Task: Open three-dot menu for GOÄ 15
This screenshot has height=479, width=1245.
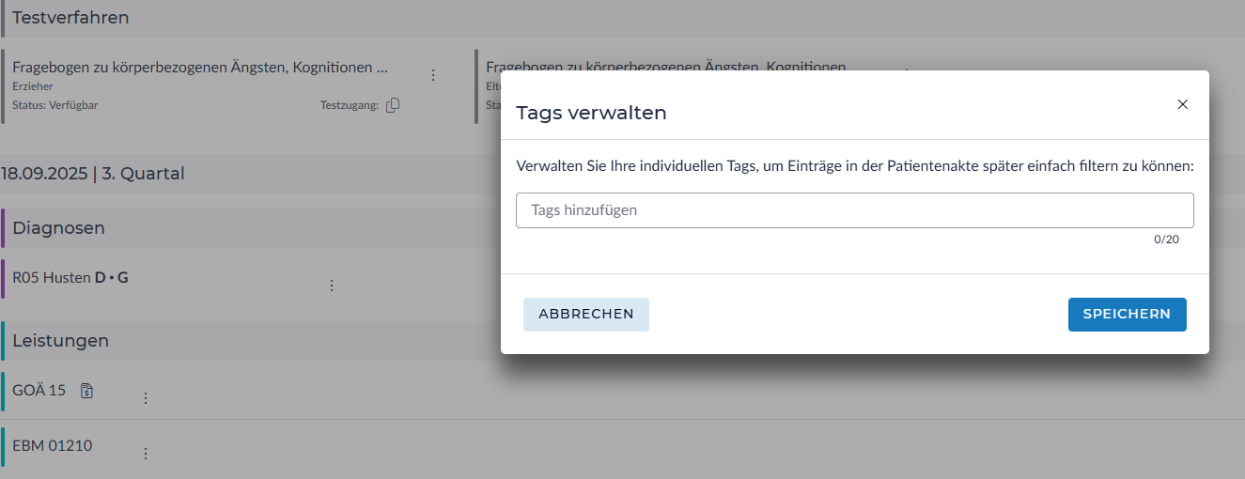Action: point(146,398)
